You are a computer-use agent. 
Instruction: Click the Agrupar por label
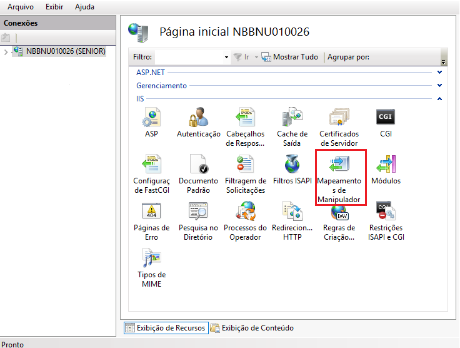click(x=348, y=57)
